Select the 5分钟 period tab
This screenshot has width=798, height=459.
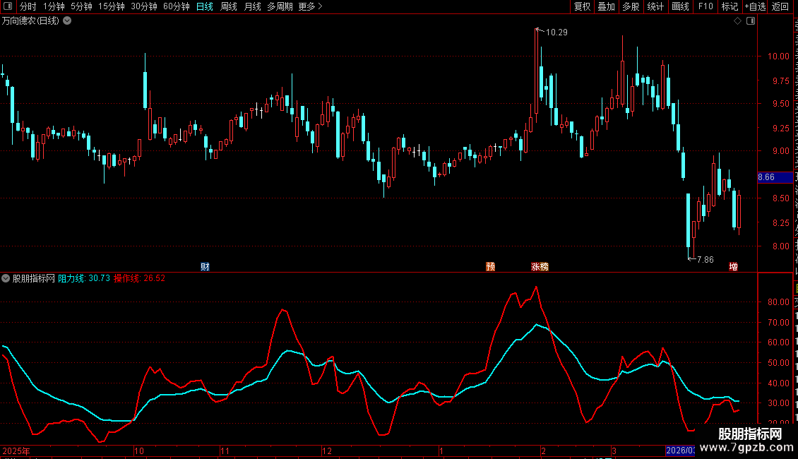[x=81, y=6]
